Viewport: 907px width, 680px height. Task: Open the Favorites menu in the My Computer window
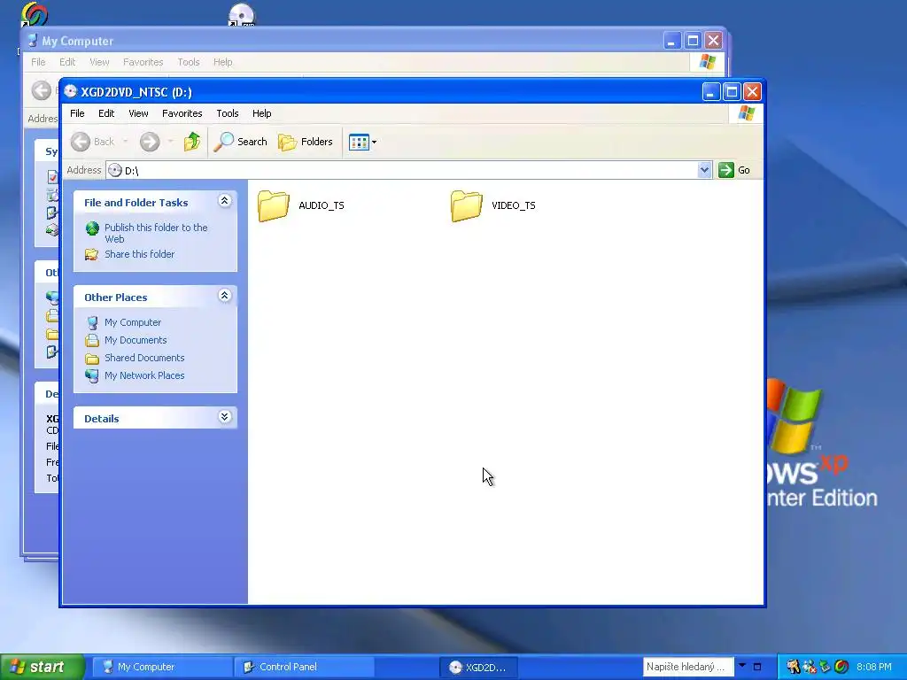(143, 62)
